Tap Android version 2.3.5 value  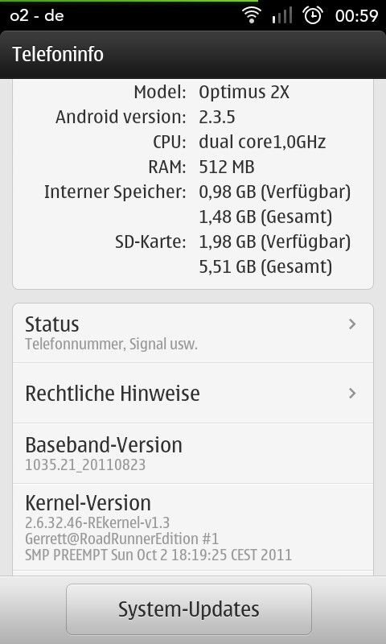[x=217, y=117]
